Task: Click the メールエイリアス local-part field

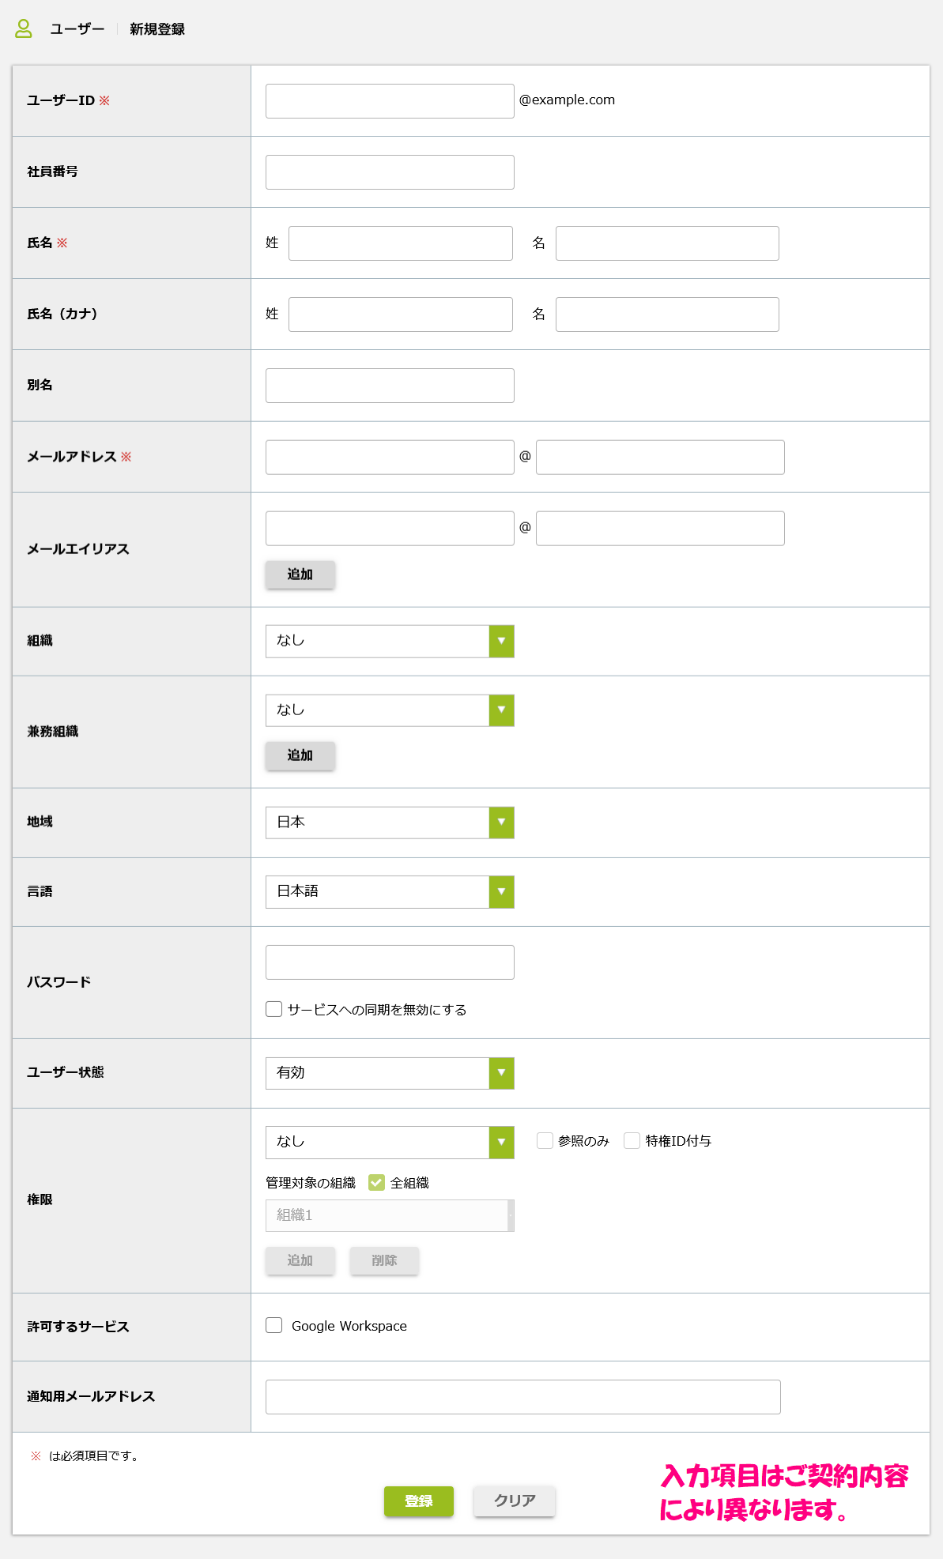Action: pos(390,529)
